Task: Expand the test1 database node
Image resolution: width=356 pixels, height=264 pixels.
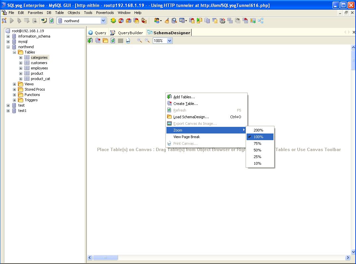Action: [x=8, y=111]
